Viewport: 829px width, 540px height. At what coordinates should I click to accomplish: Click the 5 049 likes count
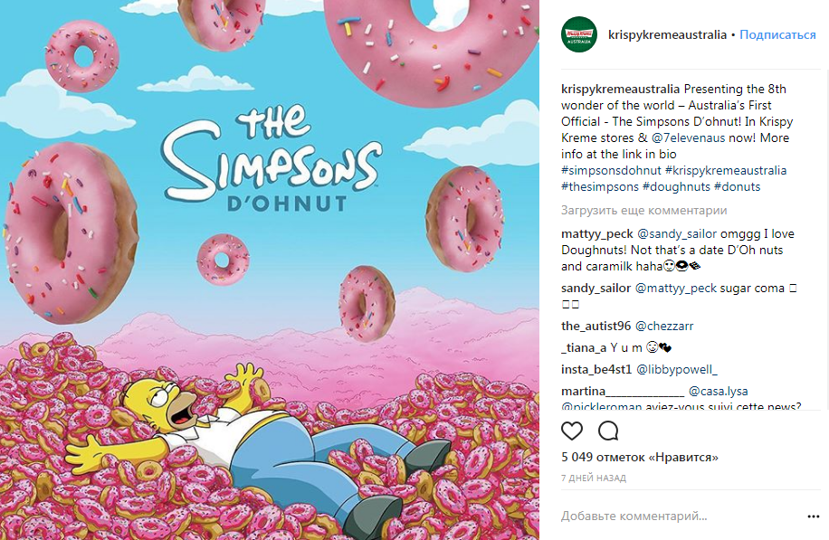coord(639,458)
